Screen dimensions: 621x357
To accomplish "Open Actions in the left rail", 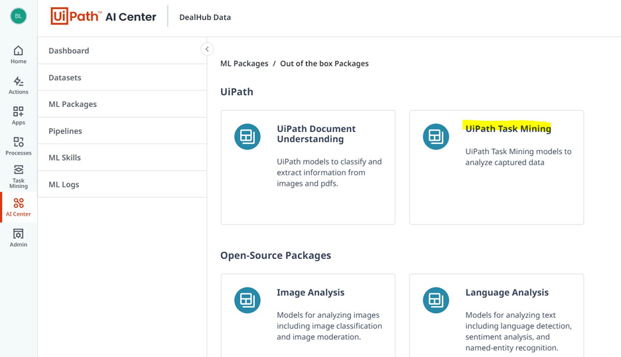I will click(18, 86).
